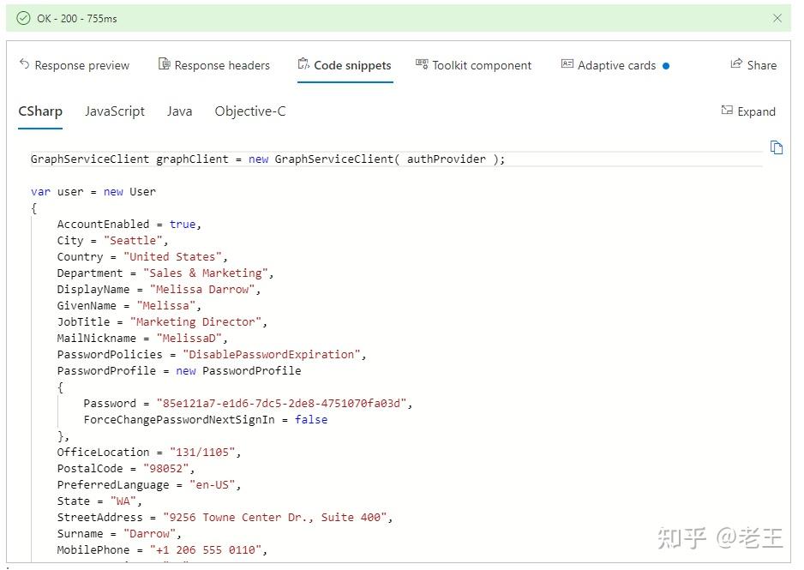Switch to the Response headers tab

214,65
